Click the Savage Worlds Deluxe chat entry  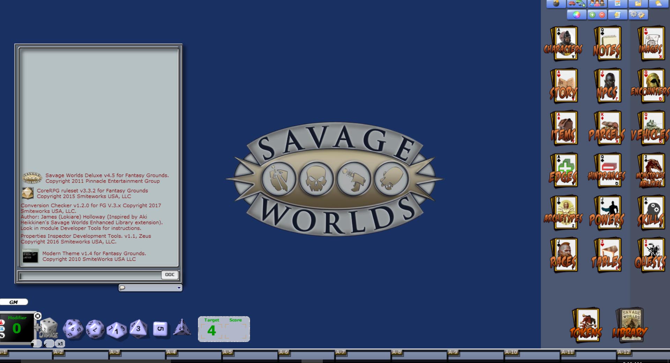(x=96, y=178)
